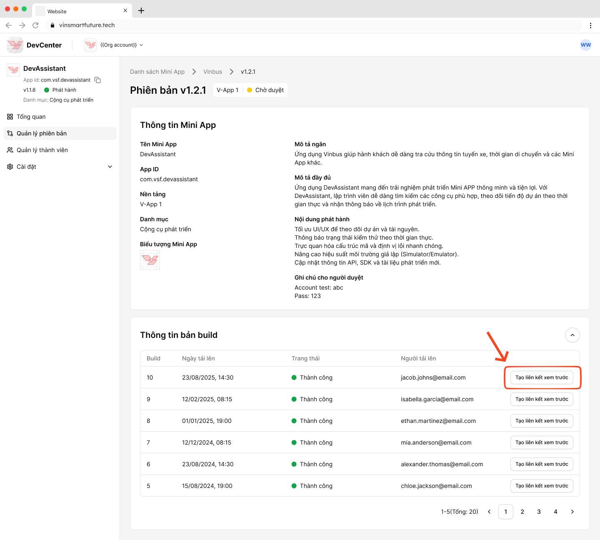Click the 23/08/2025, 14:30 date cell

pyautogui.click(x=208, y=377)
